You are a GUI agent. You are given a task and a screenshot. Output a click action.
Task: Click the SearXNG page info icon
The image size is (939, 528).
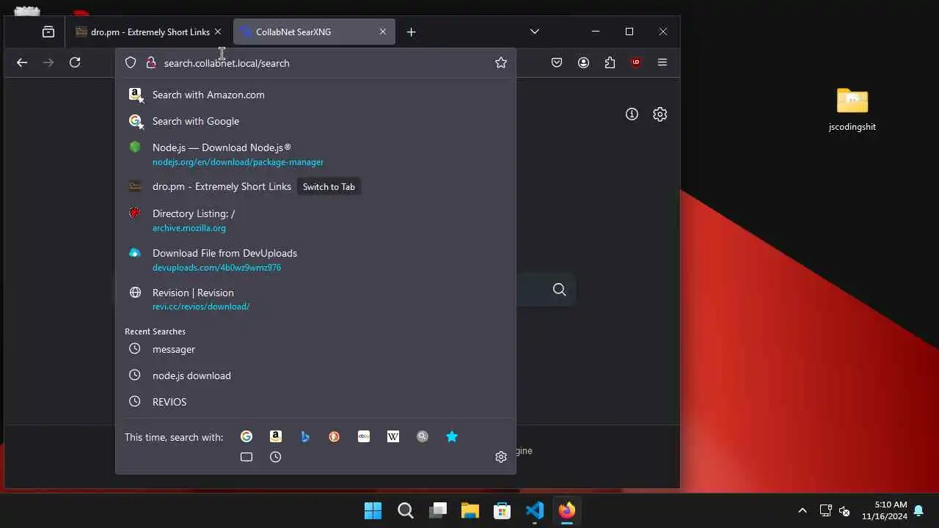click(x=632, y=114)
